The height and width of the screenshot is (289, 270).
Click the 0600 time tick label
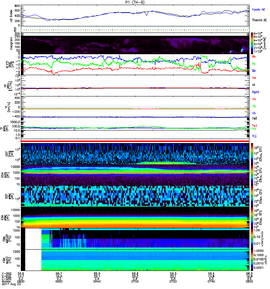tap(21, 281)
